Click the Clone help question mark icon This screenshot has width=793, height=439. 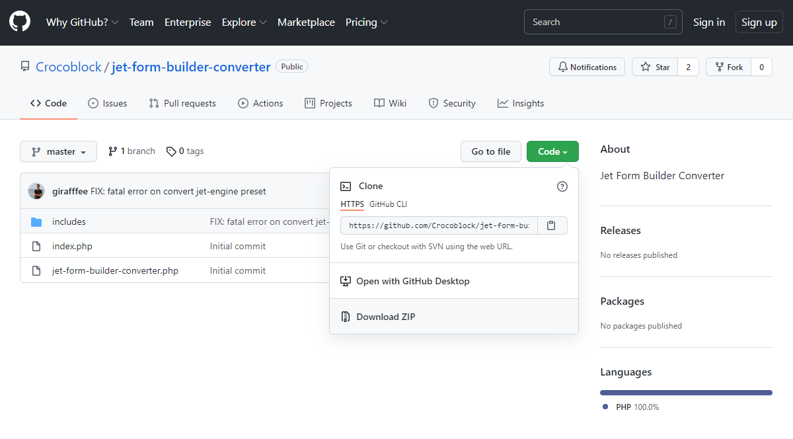tap(562, 186)
